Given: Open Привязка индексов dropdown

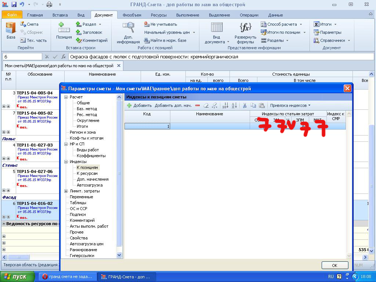Looking at the screenshot, I should (290, 105).
